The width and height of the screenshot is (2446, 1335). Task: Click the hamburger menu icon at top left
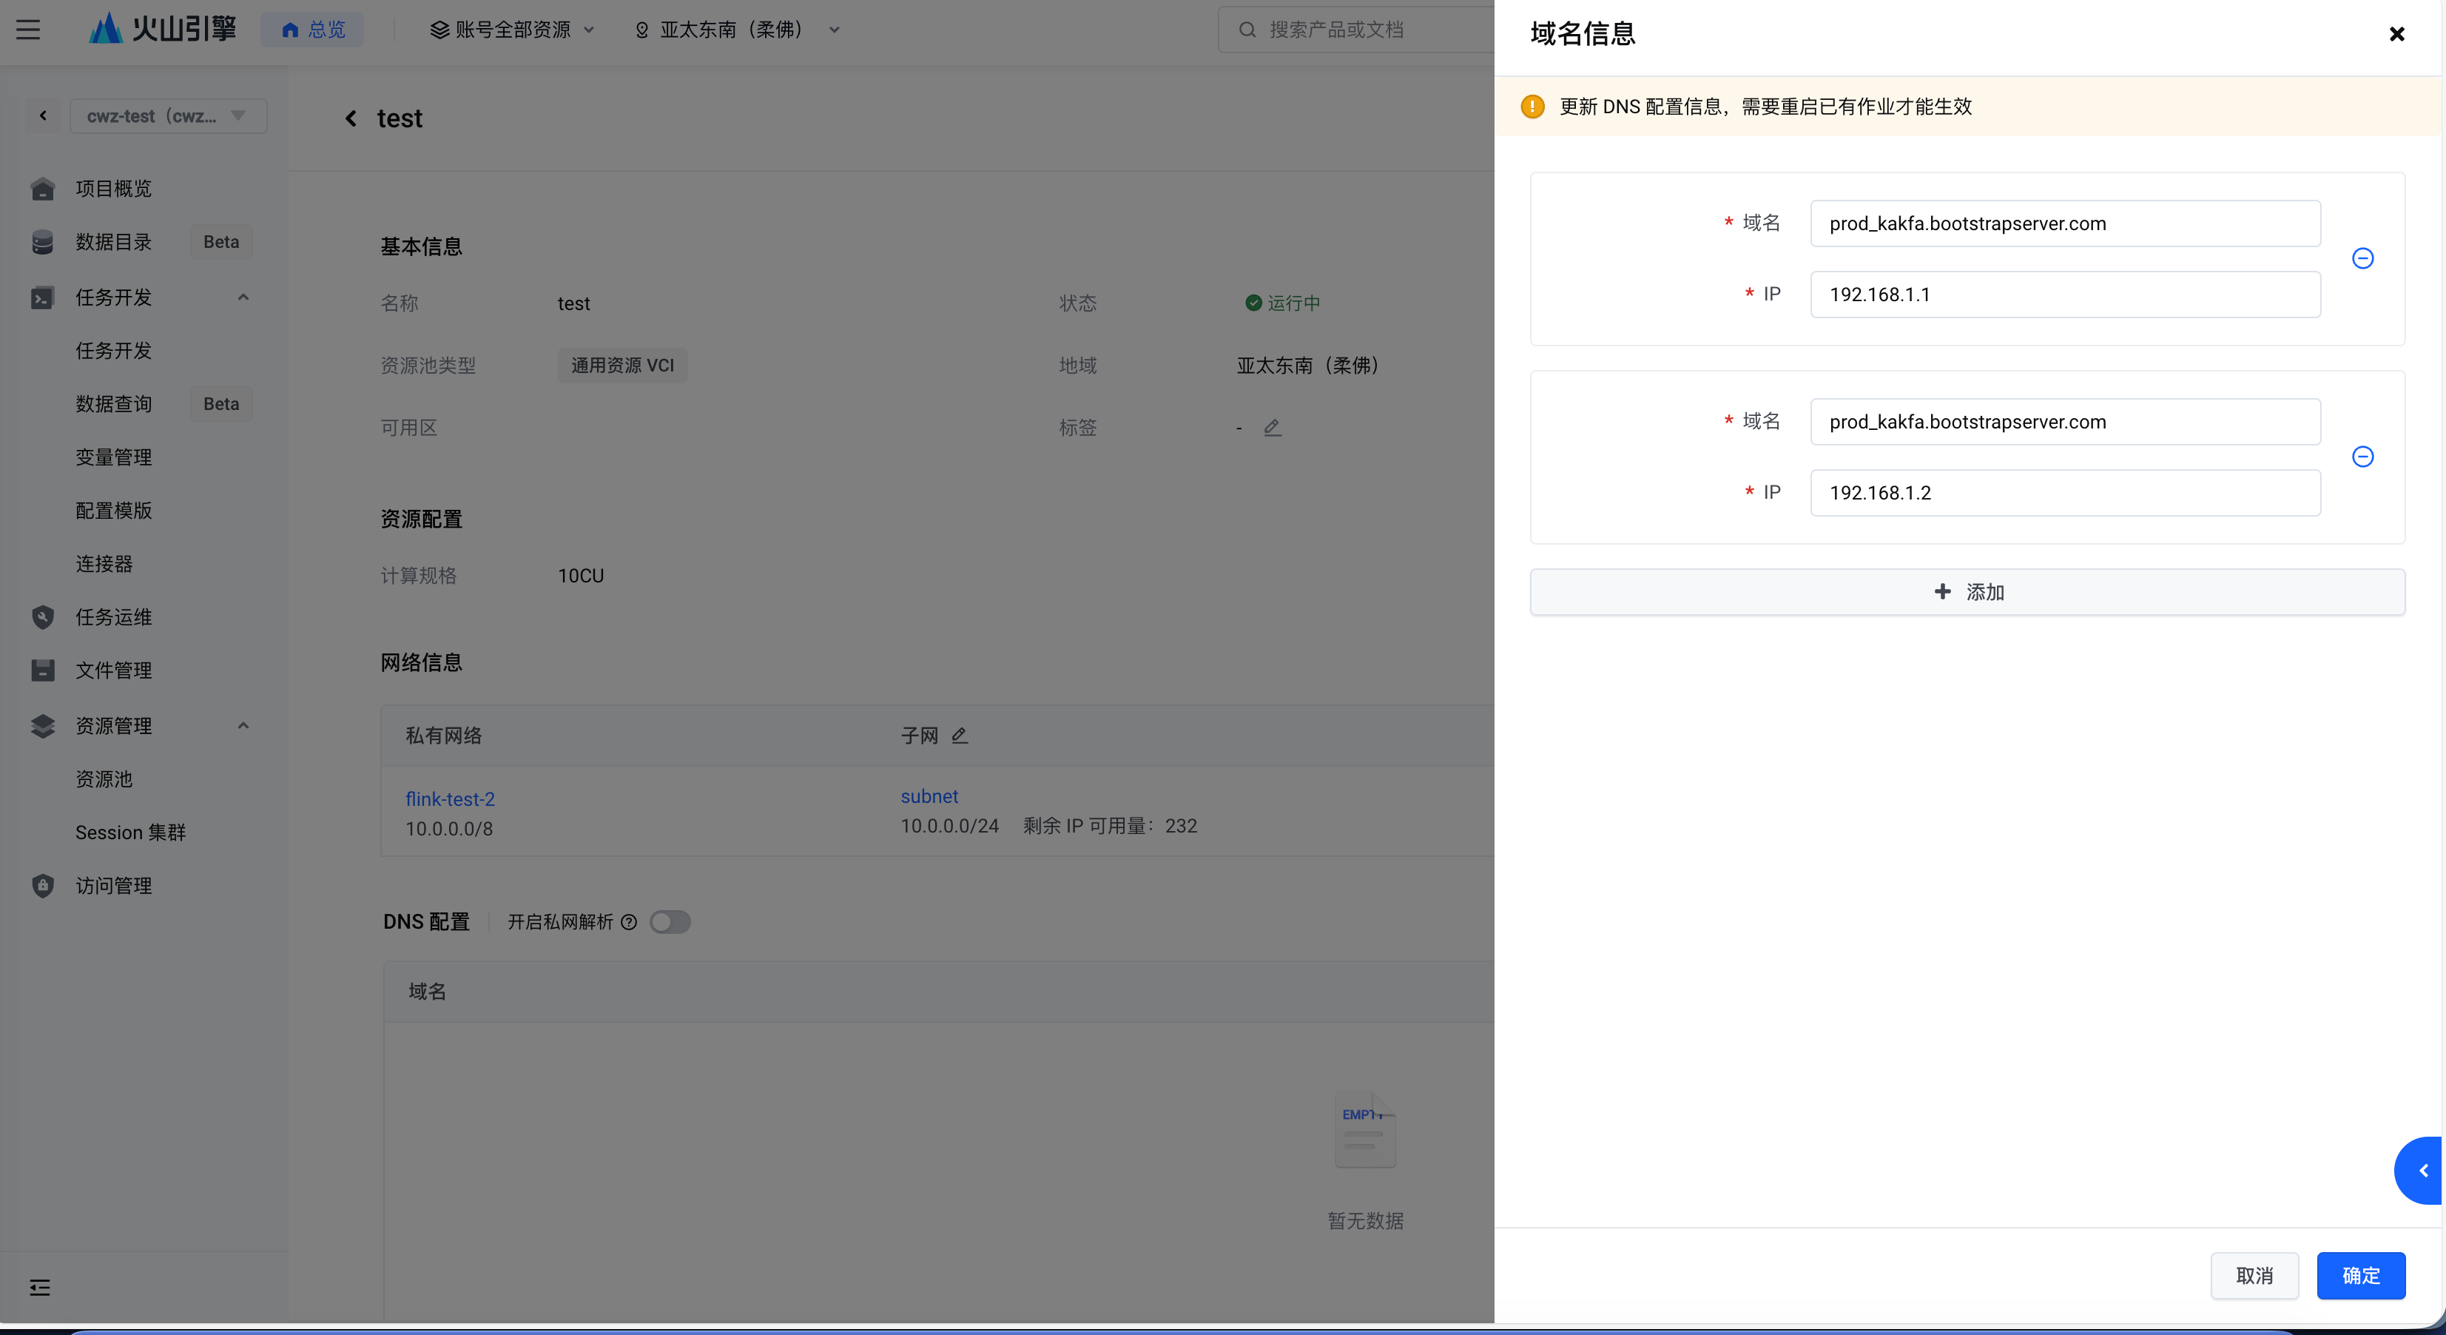point(29,30)
